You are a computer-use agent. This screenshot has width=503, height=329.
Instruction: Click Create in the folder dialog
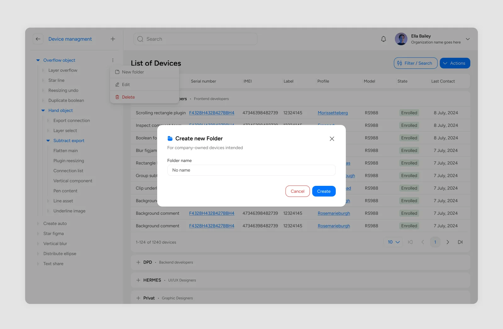coord(324,191)
